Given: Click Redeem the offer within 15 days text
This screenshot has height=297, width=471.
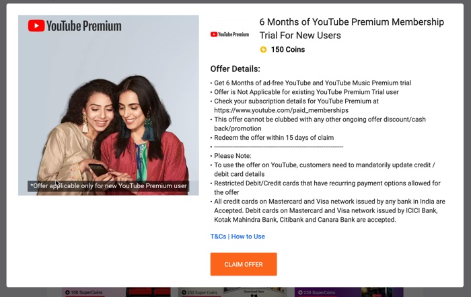Looking at the screenshot, I should click(274, 137).
